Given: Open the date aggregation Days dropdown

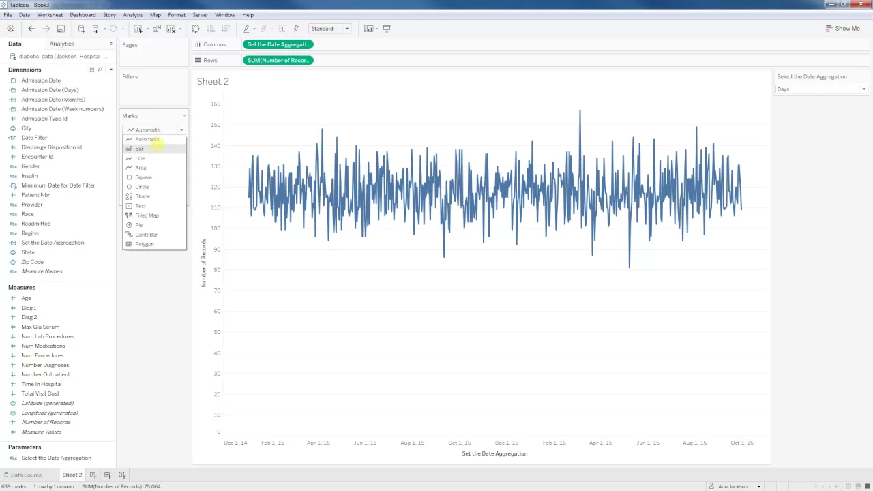Looking at the screenshot, I should click(x=822, y=89).
